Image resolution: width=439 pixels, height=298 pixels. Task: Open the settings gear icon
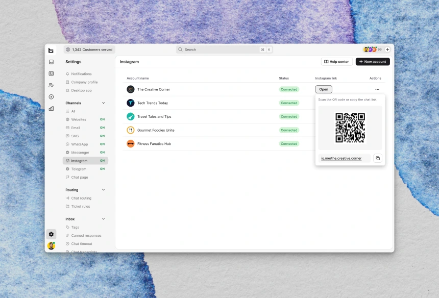tap(51, 234)
